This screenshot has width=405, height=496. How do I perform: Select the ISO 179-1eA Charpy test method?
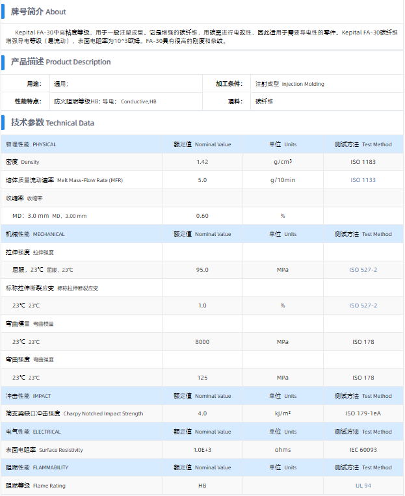pyautogui.click(x=363, y=413)
